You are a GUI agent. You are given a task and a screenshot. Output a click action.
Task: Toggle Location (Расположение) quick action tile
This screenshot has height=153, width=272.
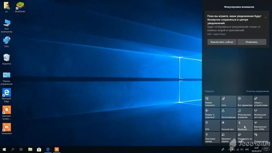coord(229,113)
